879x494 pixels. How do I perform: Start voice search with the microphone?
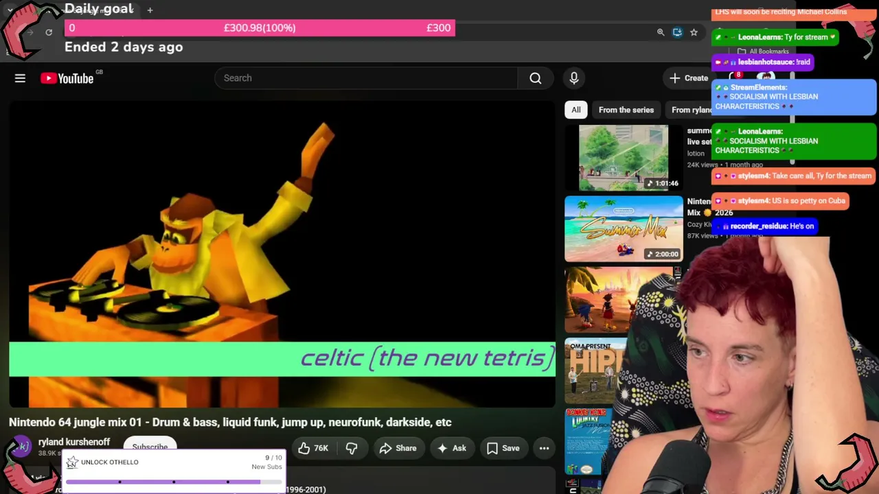(x=574, y=78)
